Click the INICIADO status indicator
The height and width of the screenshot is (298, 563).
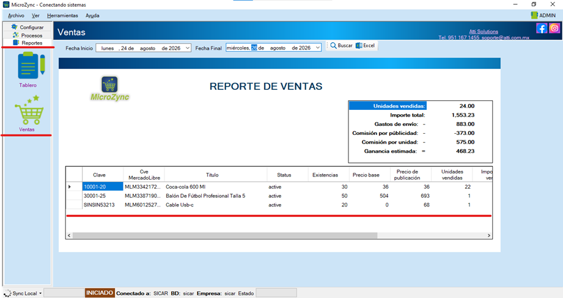coord(100,293)
